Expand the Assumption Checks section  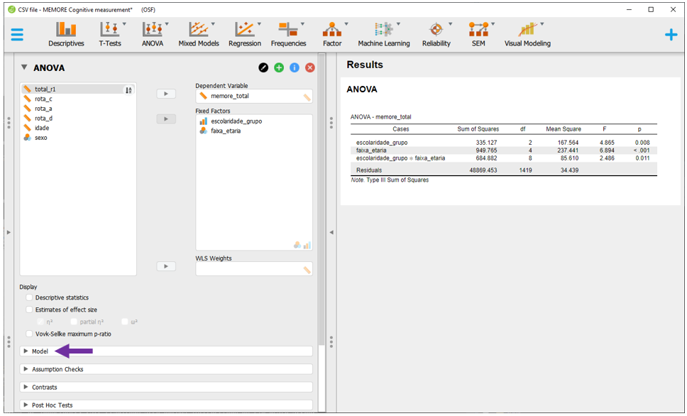pos(57,369)
